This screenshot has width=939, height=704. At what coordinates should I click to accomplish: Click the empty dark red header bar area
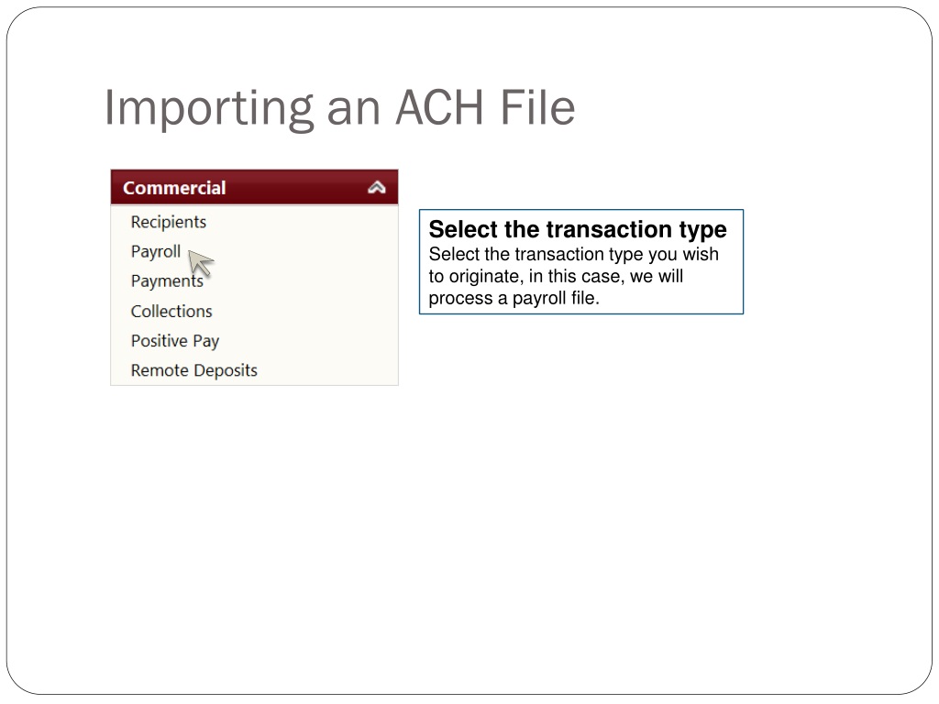click(296, 188)
